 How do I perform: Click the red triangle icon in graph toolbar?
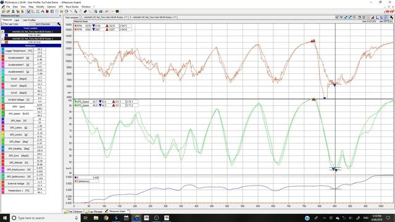click(x=373, y=17)
